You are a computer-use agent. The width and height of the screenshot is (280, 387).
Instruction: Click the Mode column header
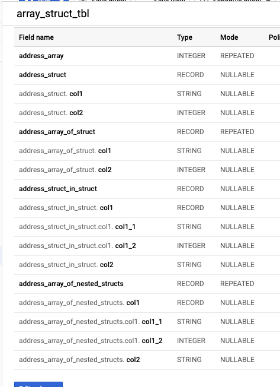point(229,37)
